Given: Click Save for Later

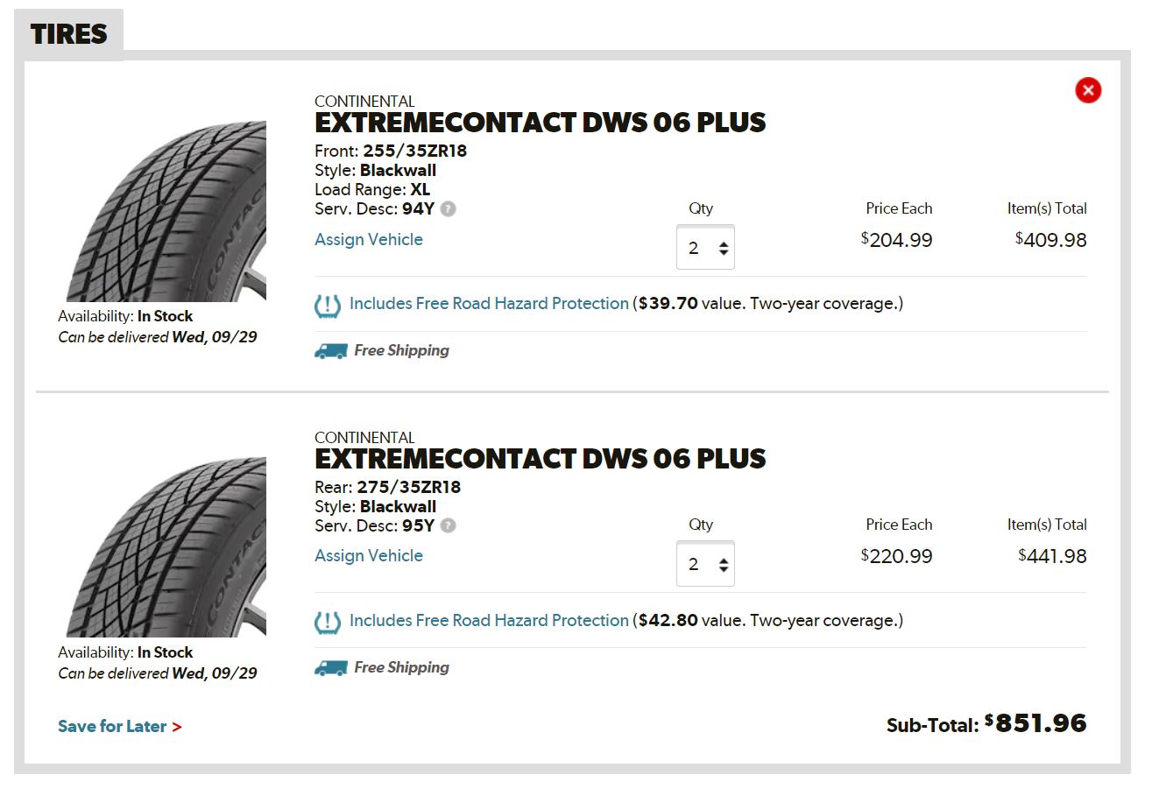Looking at the screenshot, I should point(119,727).
